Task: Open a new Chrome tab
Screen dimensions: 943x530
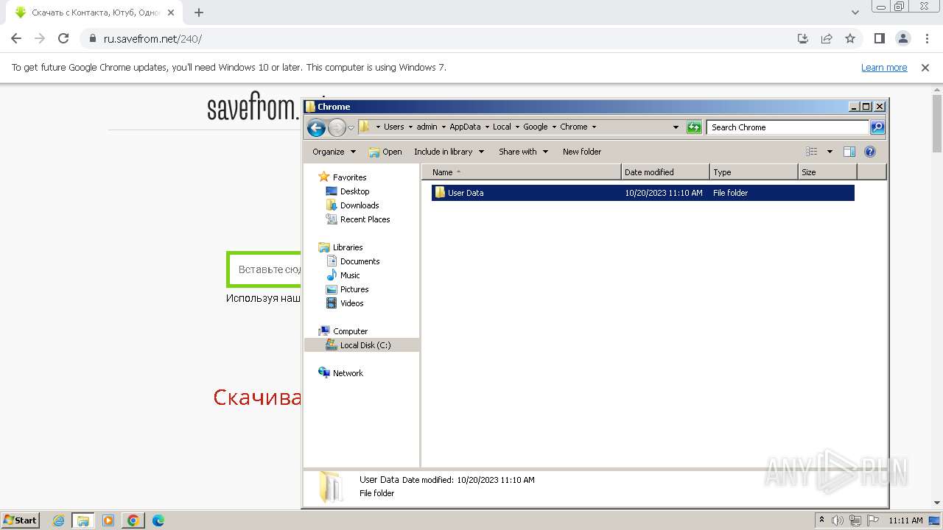Action: pos(199,13)
